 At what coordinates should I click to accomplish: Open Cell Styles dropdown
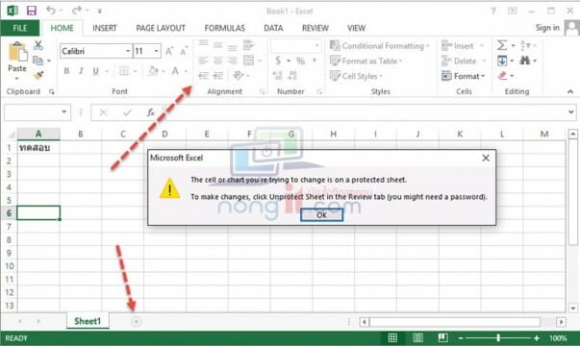(356, 76)
